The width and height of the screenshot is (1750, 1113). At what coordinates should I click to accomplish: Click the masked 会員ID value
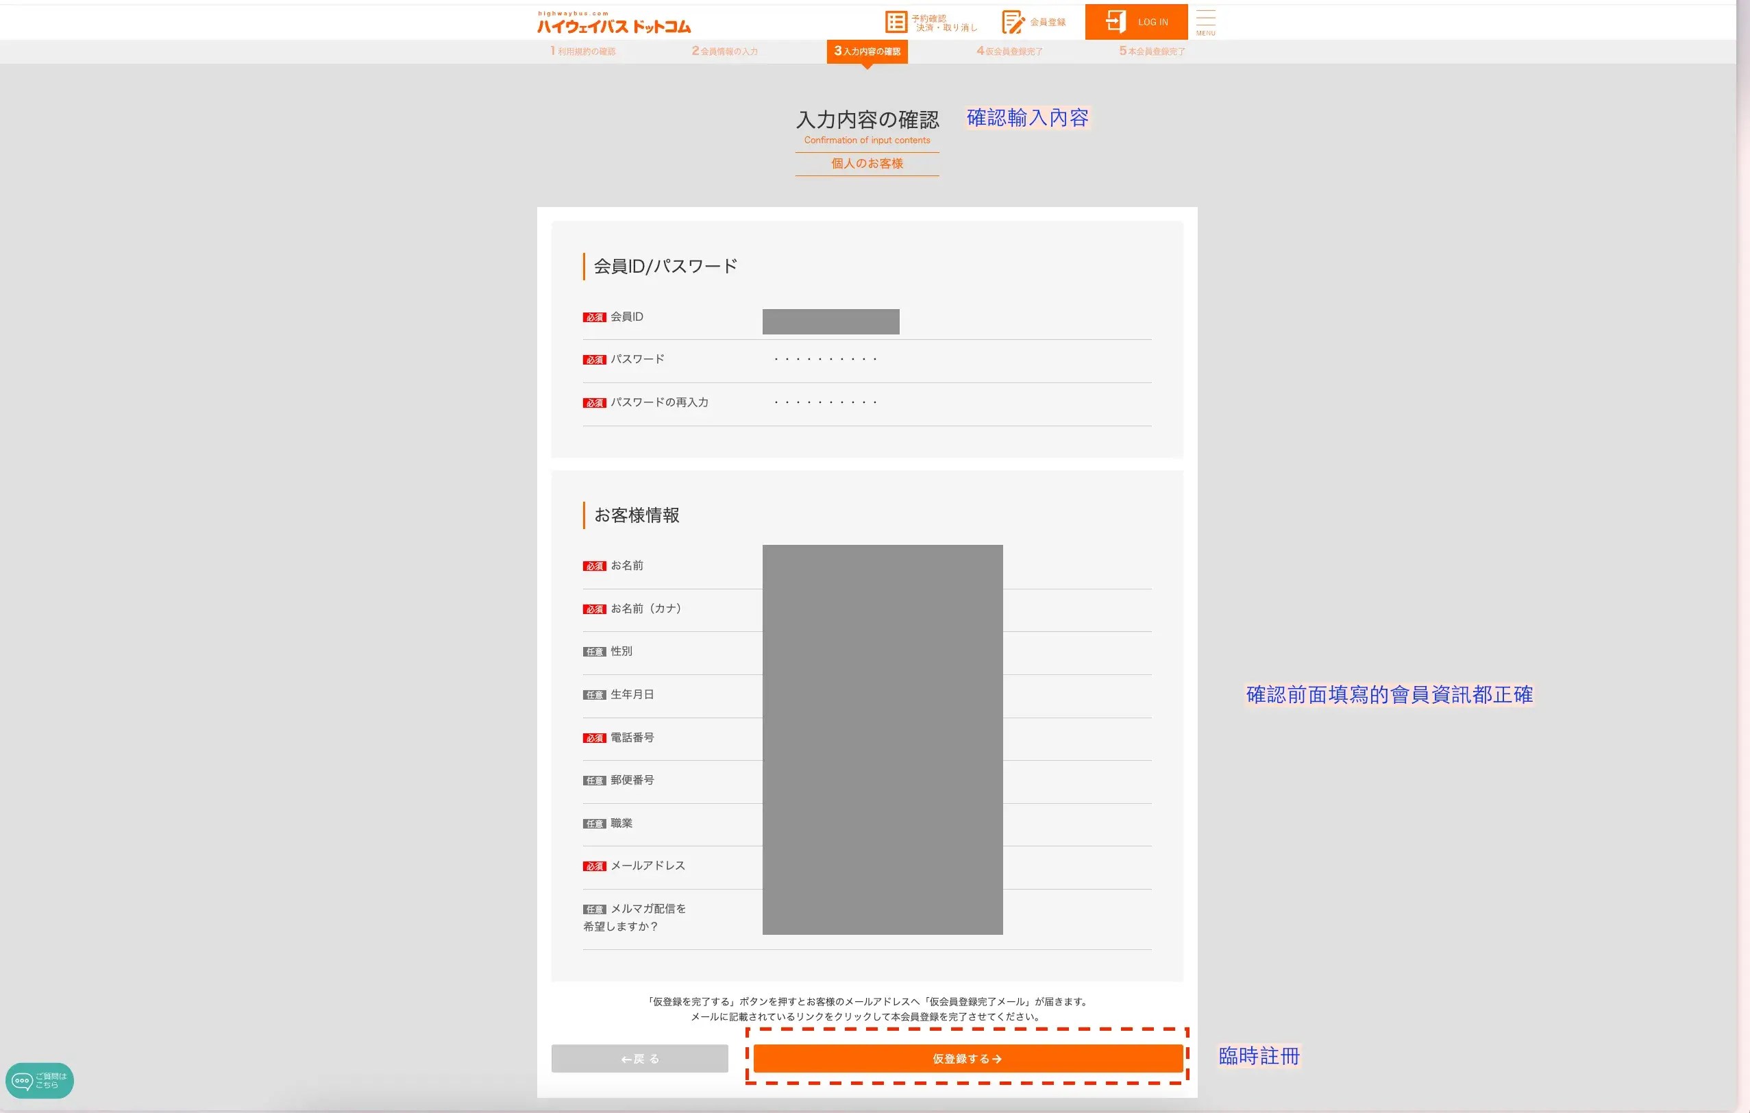[x=830, y=321]
